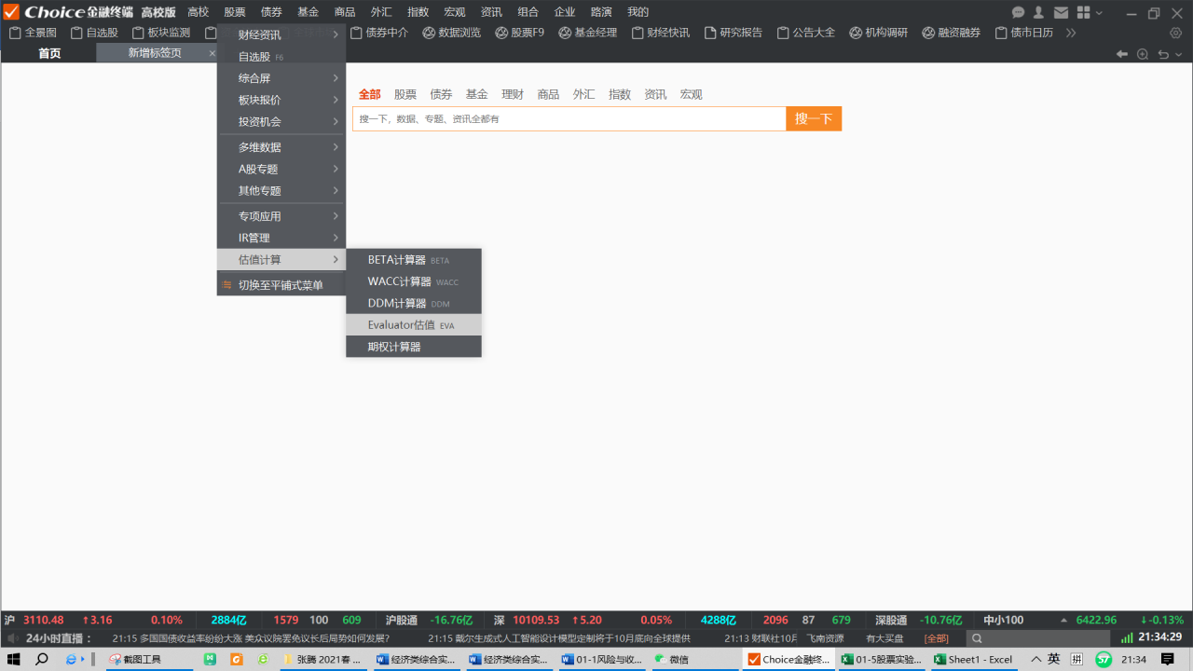Expand the A股专题 submenu

coord(281,169)
